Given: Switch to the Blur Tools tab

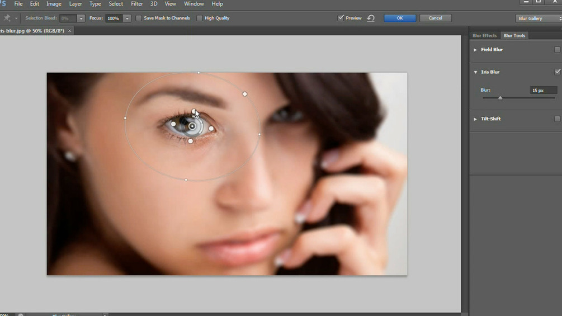Looking at the screenshot, I should click(514, 35).
